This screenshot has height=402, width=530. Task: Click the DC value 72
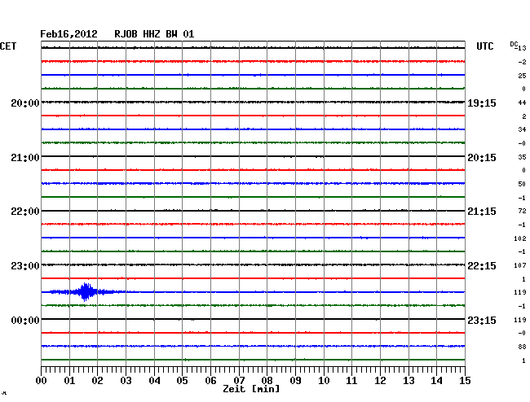tap(522, 211)
